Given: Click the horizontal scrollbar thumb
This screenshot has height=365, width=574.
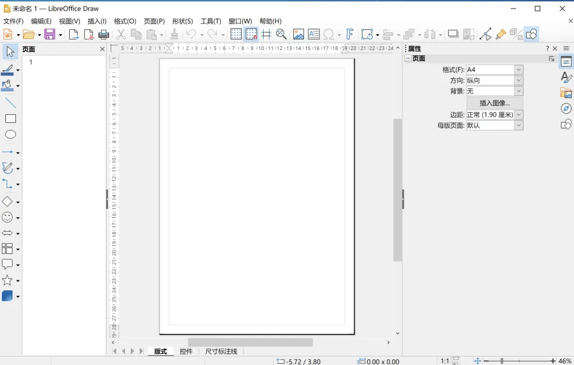Looking at the screenshot, I should pyautogui.click(x=250, y=342).
